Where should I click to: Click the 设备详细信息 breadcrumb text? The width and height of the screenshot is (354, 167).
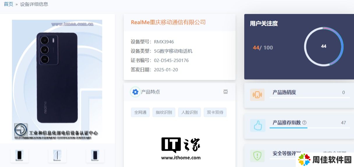click(x=34, y=4)
